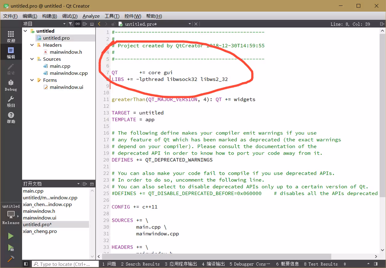The image size is (386, 268).
Task: Select main.cpp in Sources
Action: (x=60, y=66)
